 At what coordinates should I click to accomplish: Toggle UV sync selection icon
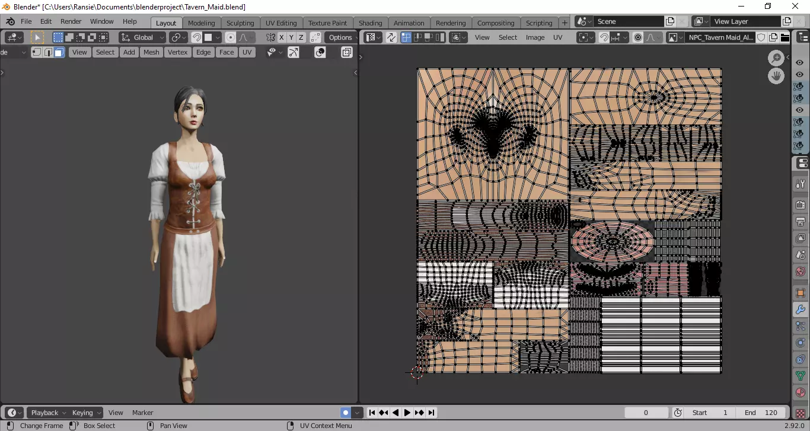coord(391,37)
